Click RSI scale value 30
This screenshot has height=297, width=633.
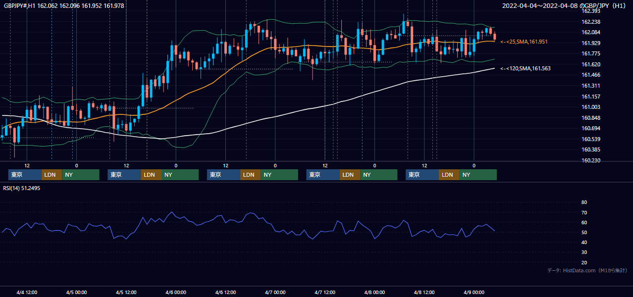pyautogui.click(x=584, y=252)
